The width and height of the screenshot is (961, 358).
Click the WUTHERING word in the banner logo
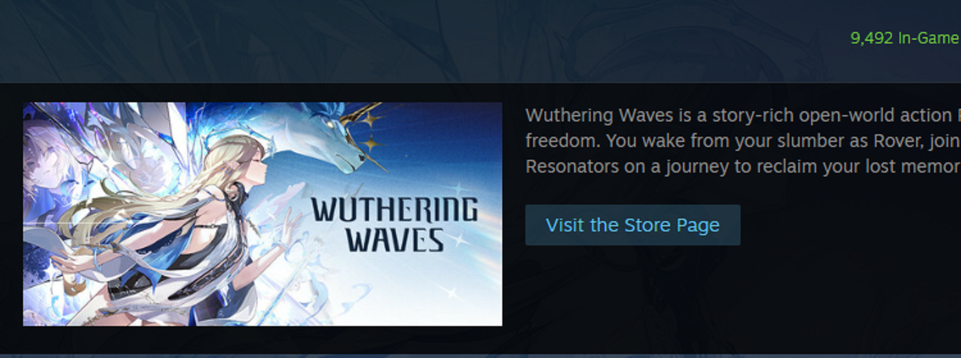pyautogui.click(x=395, y=210)
